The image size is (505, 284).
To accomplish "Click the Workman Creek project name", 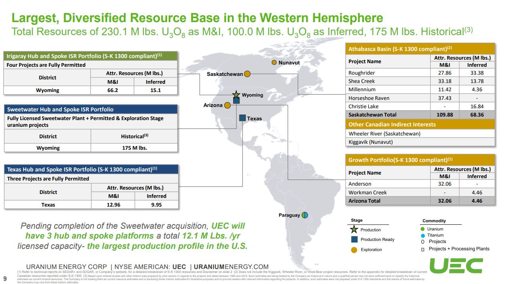I will click(x=367, y=192).
